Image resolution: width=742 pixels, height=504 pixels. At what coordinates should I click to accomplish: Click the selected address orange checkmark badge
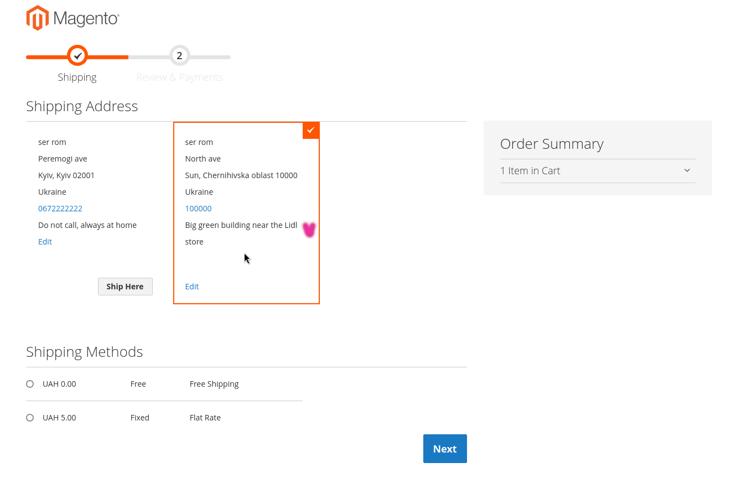click(x=311, y=131)
